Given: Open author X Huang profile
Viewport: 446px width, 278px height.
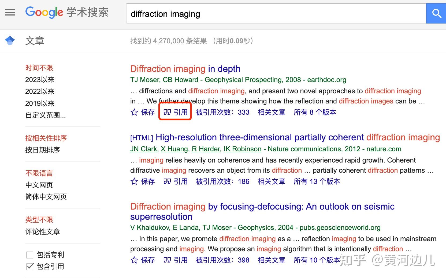Looking at the screenshot, I should pyautogui.click(x=174, y=149).
